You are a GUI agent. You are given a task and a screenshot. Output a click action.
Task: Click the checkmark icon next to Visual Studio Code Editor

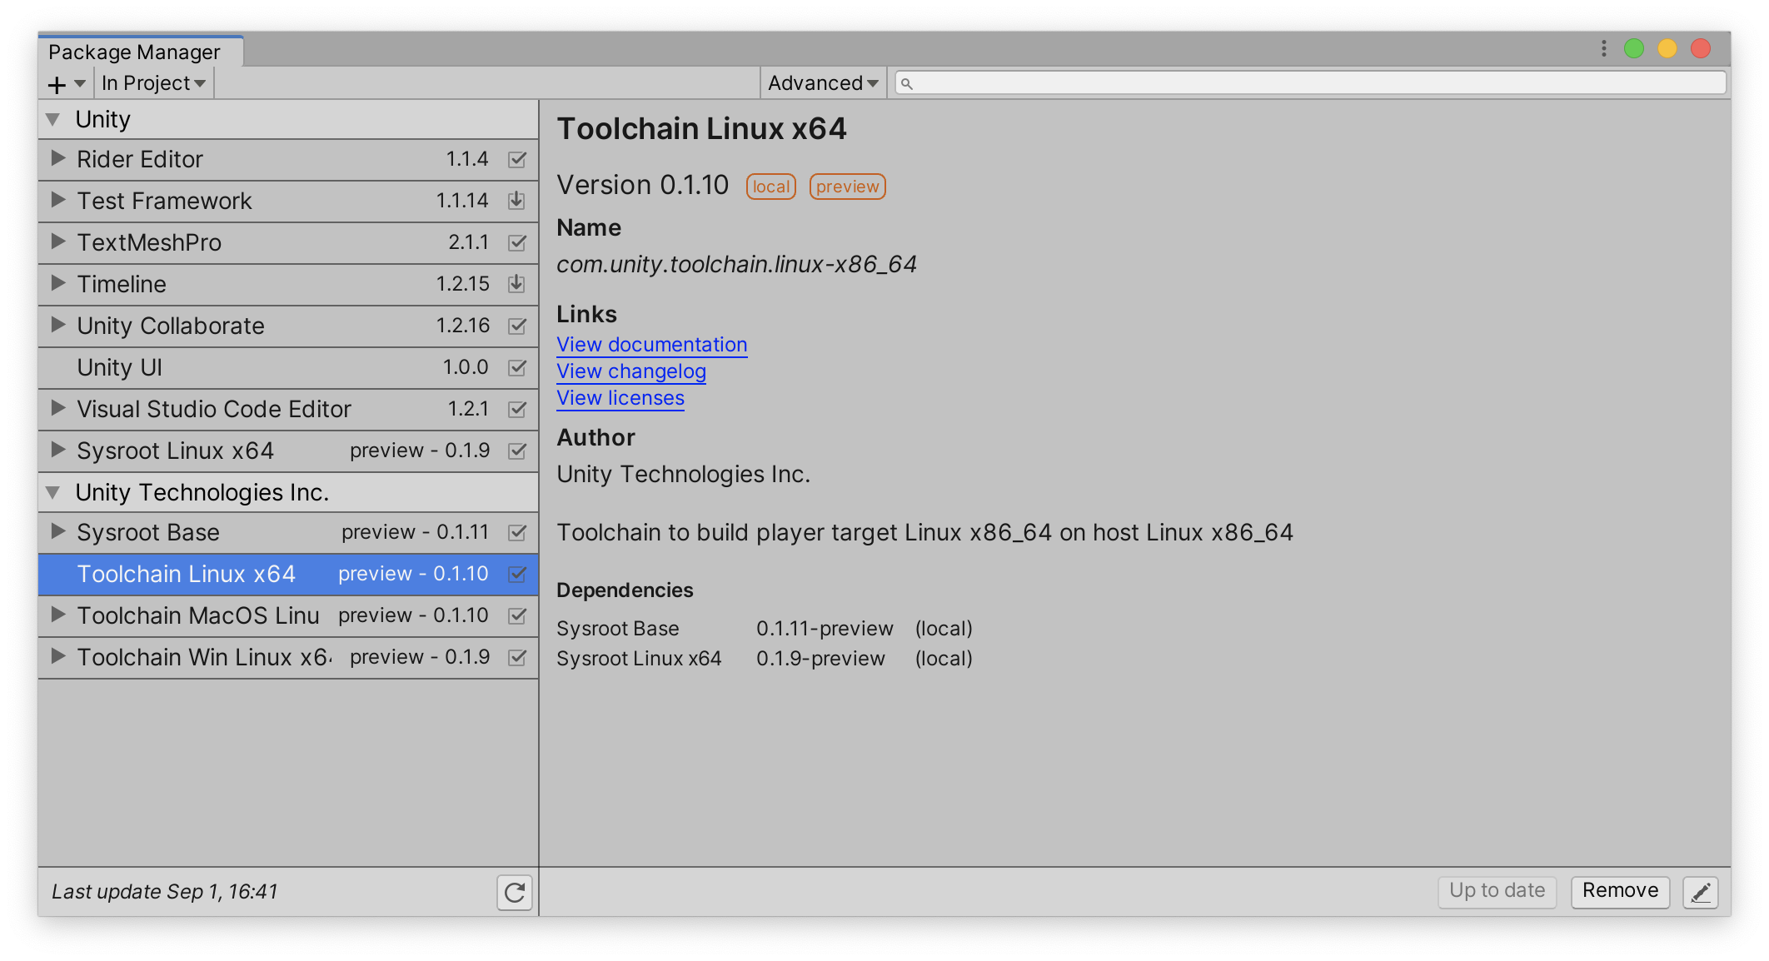click(x=517, y=410)
